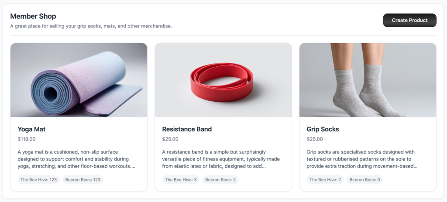447x202 pixels.
Task: Click the Create Product button
Action: (x=409, y=20)
